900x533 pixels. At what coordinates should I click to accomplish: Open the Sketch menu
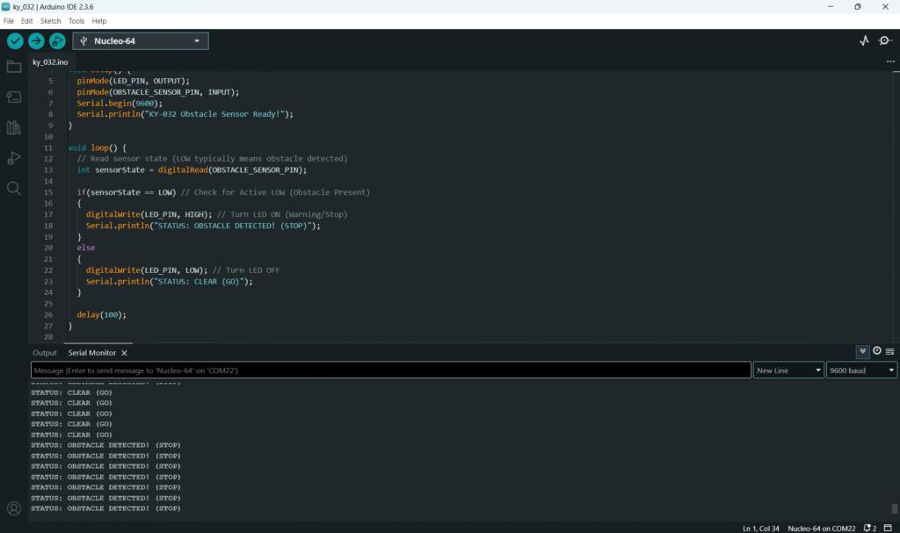50,20
